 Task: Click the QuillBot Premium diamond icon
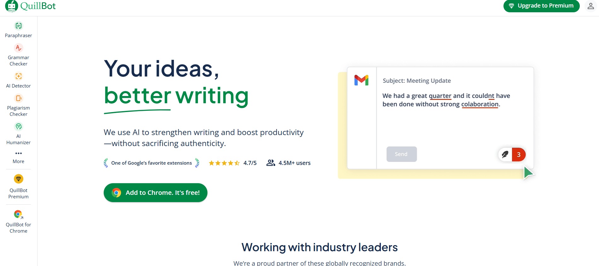click(19, 179)
